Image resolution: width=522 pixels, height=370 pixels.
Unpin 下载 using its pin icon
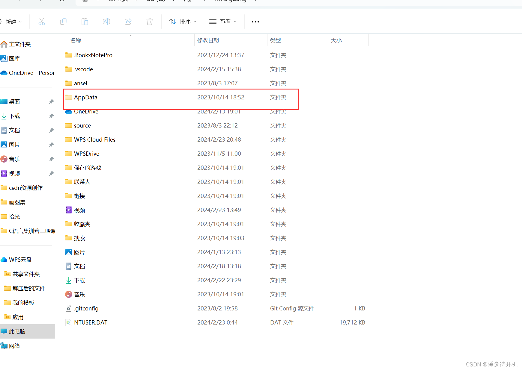51,116
